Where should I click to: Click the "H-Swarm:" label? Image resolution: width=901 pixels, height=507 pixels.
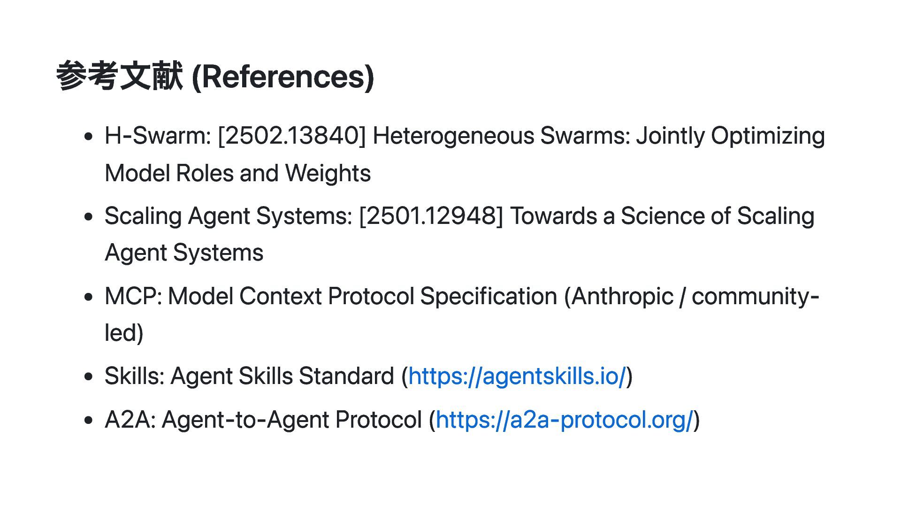coord(158,136)
